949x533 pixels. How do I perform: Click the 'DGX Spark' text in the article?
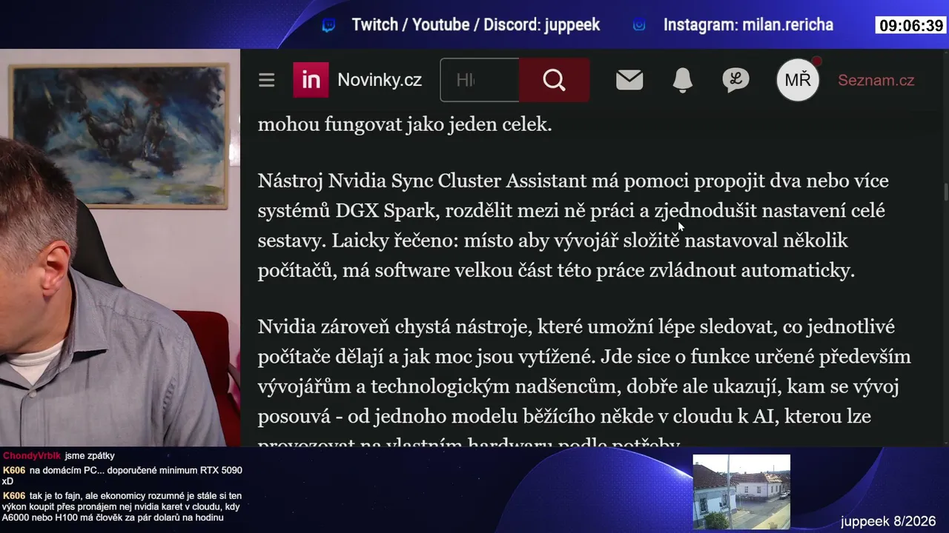tap(385, 211)
